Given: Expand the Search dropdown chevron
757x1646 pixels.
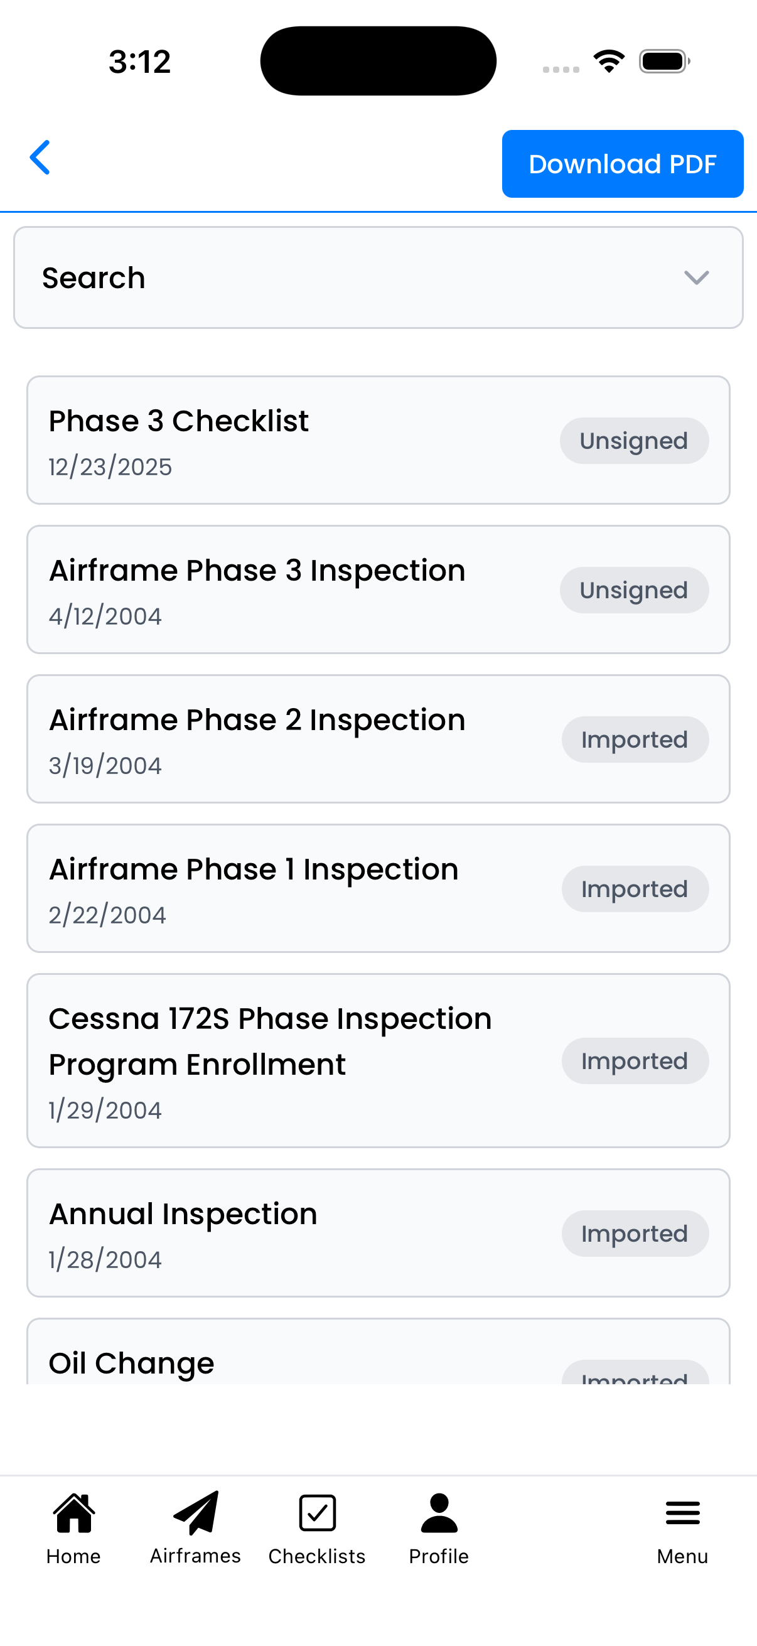Looking at the screenshot, I should tap(695, 278).
